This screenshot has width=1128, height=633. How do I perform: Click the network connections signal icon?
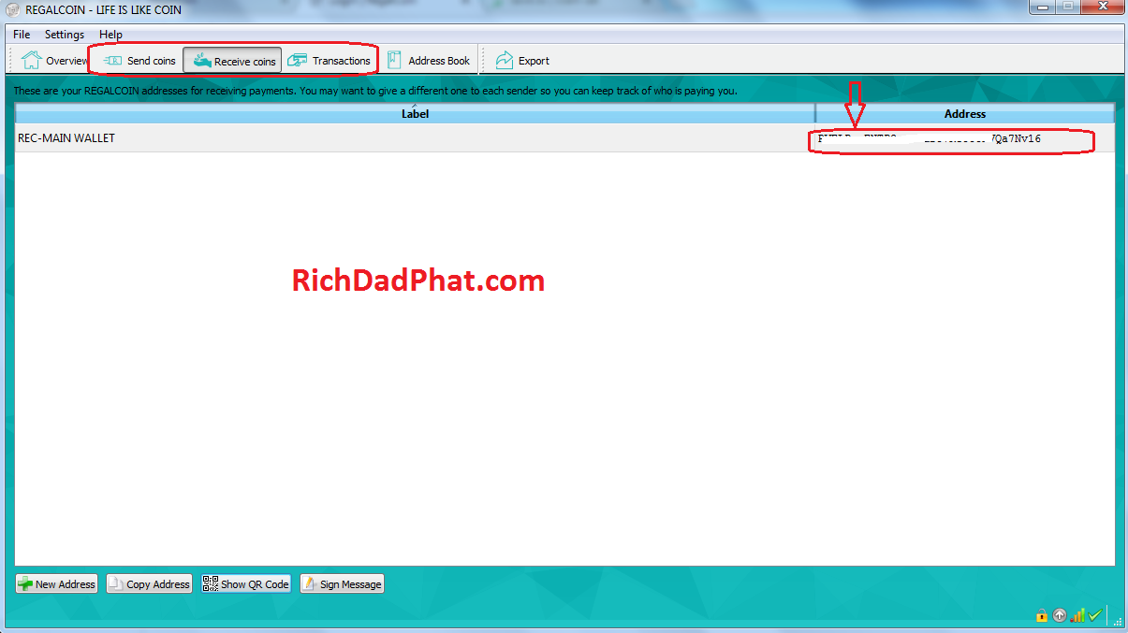pos(1077,615)
